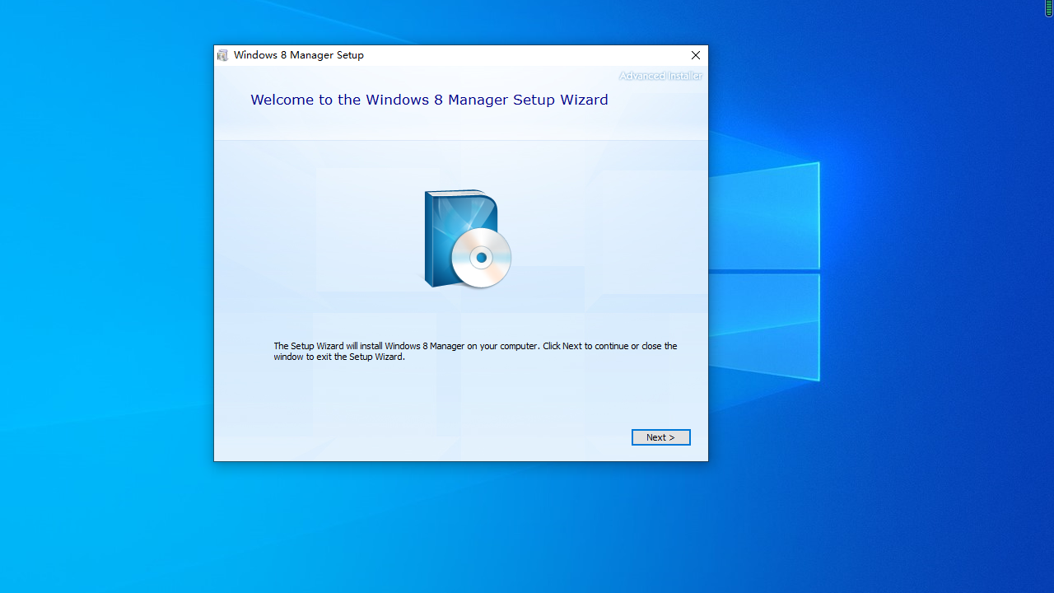Click the setup title bar icon

pyautogui.click(x=222, y=55)
